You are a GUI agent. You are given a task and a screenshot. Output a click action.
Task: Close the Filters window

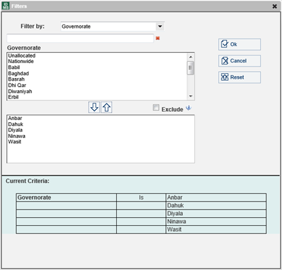click(275, 6)
